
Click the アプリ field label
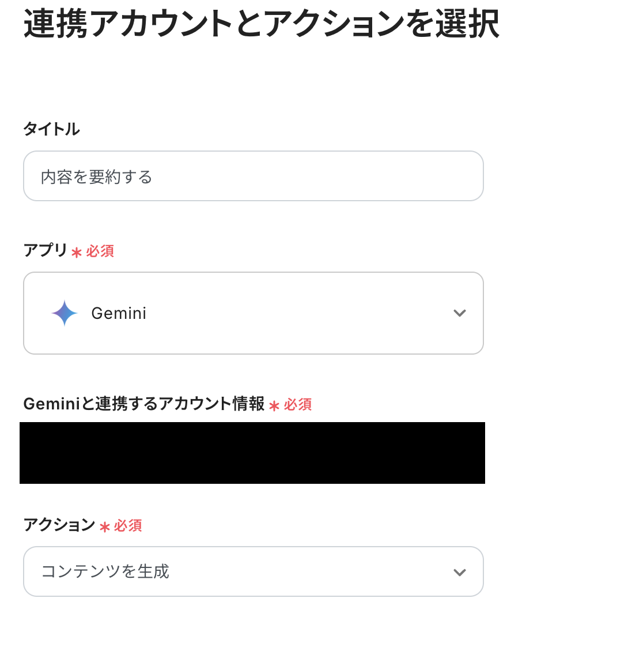46,250
